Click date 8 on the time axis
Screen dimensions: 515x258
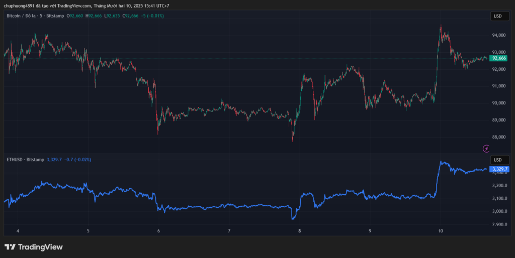[x=300, y=231]
